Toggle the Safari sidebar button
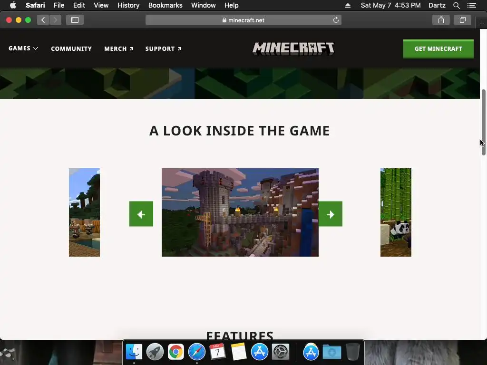Screen dimensions: 487x365 [x=75, y=20]
